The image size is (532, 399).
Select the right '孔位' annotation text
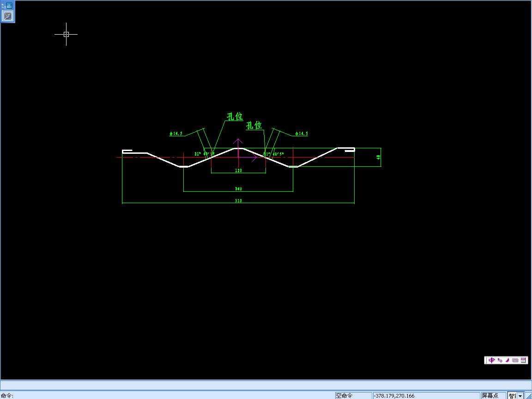(254, 125)
